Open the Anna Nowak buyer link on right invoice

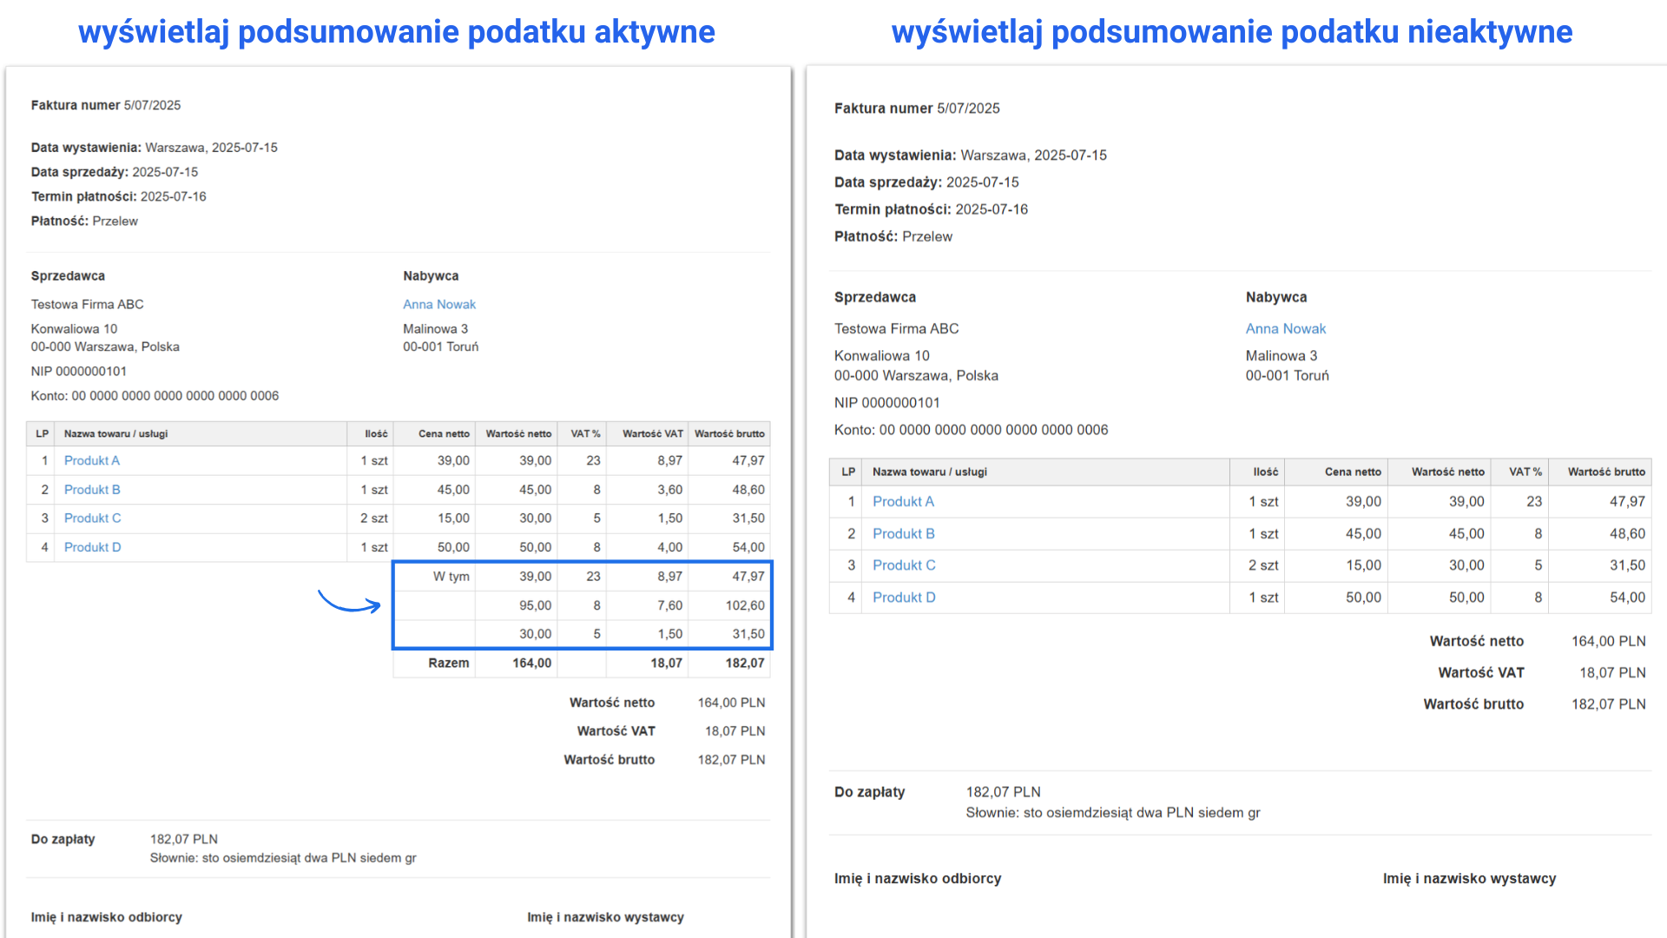point(1286,328)
